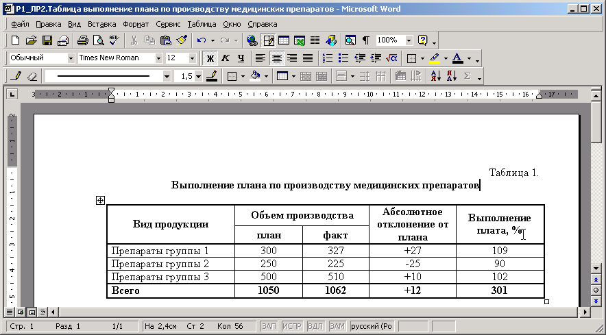Toggle show paragraph marks (¶)
606x335 pixels.
(x=365, y=40)
